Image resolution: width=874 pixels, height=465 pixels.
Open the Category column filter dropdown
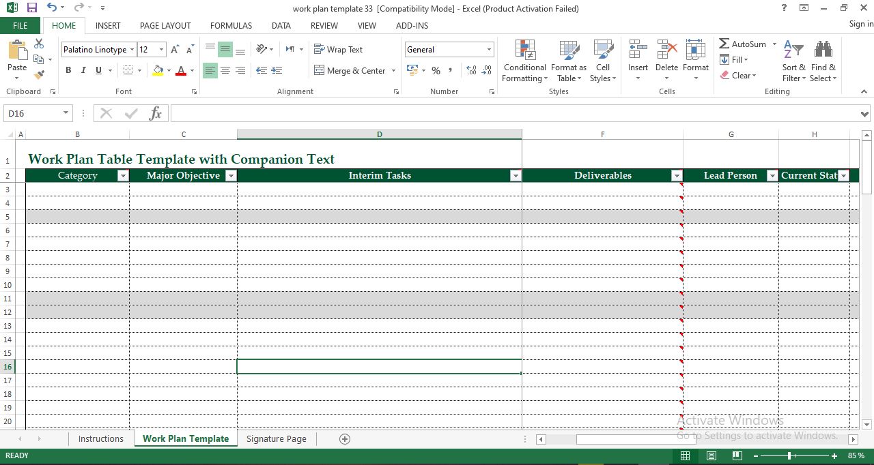123,175
